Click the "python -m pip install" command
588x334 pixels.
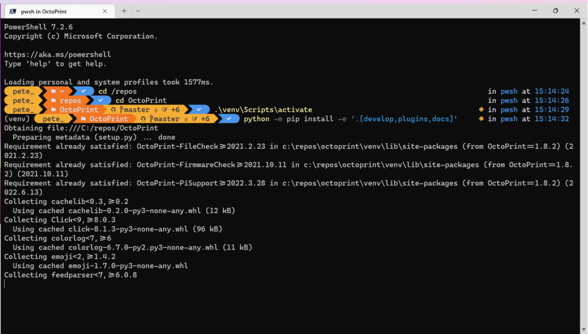tap(289, 118)
